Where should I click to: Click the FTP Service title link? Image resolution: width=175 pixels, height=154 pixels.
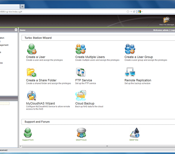83,80
